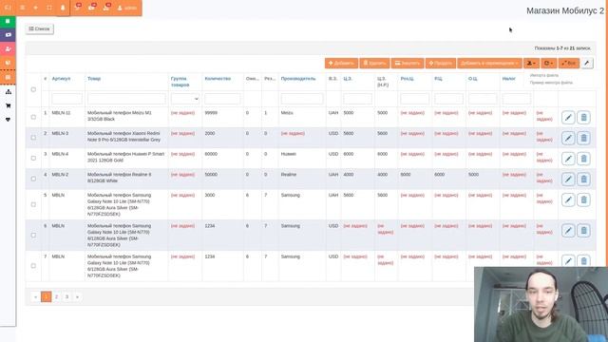This screenshot has height=342, width=608.
Task: Toggle the select-all checkbox in table header
Action: [33, 89]
